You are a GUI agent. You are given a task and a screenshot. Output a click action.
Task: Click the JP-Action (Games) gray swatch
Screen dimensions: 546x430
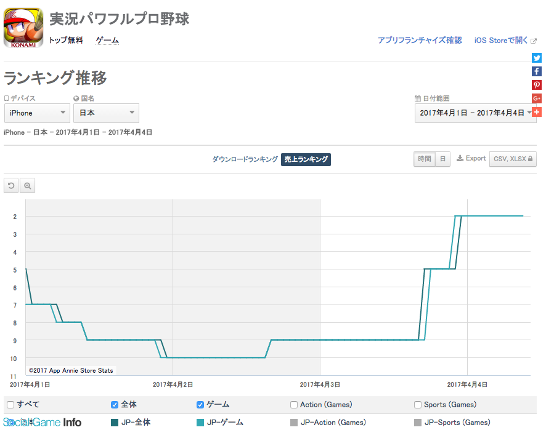pyautogui.click(x=294, y=423)
